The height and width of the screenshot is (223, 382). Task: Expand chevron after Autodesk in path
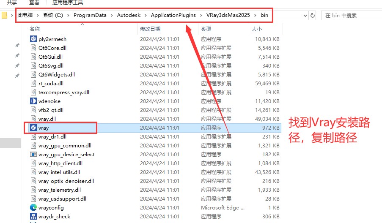(146, 15)
